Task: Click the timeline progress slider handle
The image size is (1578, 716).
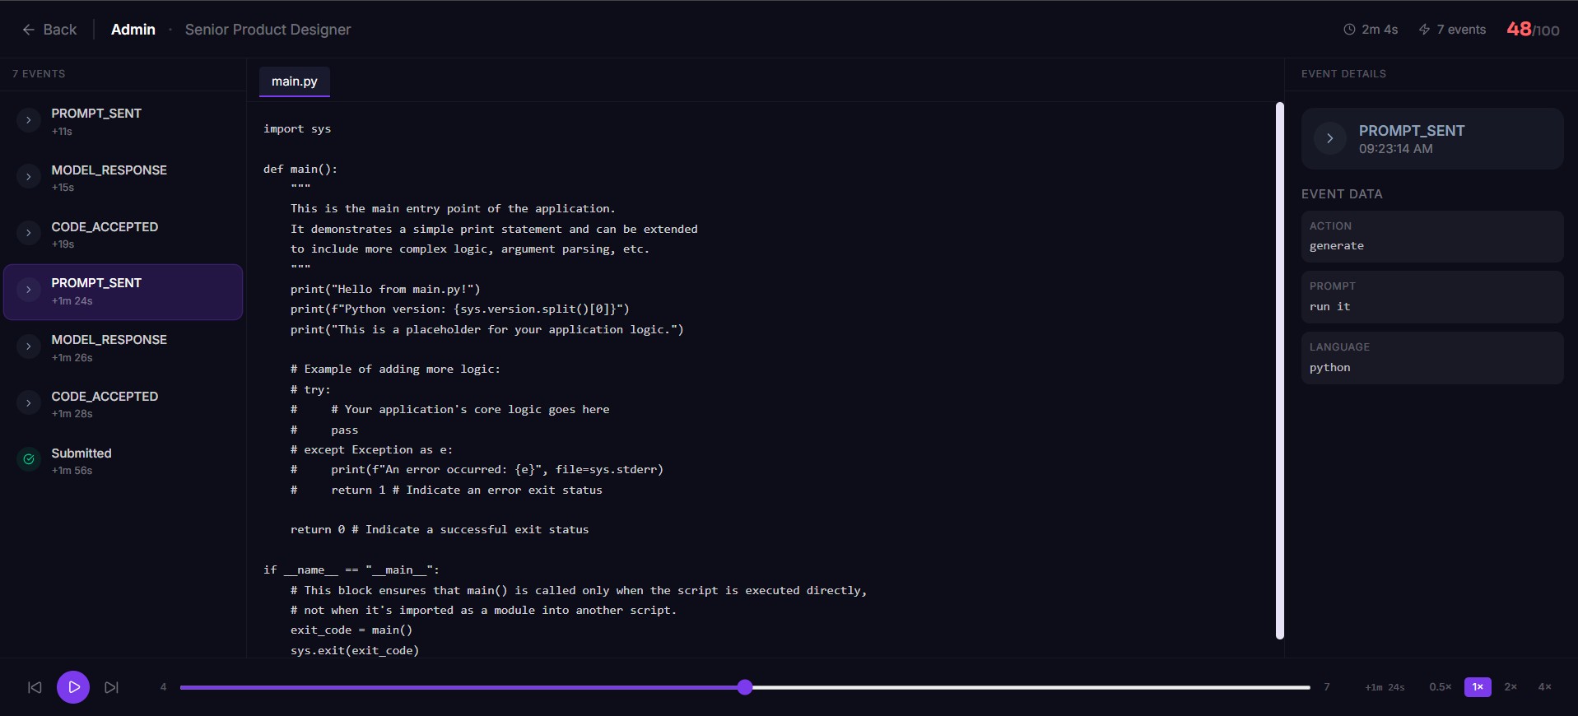Action: point(745,687)
